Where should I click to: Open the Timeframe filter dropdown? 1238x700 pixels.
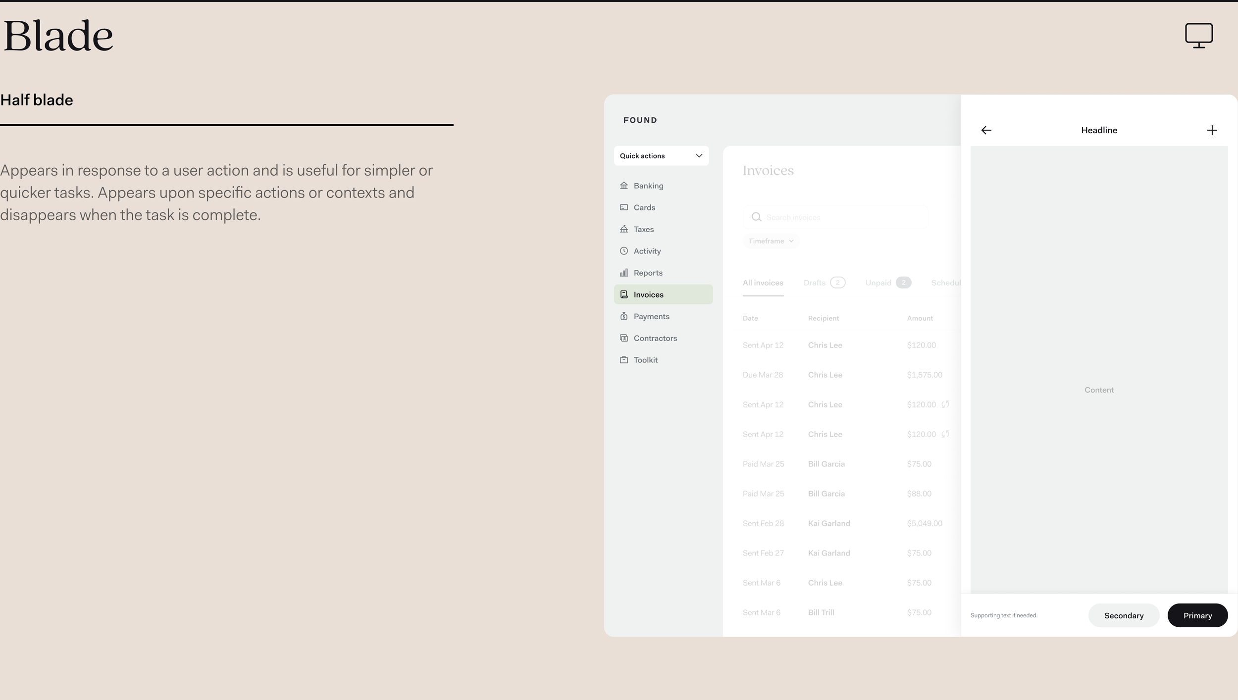[771, 241]
